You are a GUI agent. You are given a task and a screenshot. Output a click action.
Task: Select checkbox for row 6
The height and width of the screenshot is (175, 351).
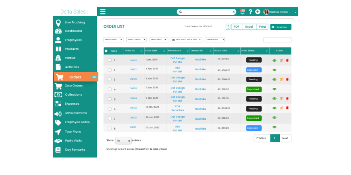coord(110,109)
